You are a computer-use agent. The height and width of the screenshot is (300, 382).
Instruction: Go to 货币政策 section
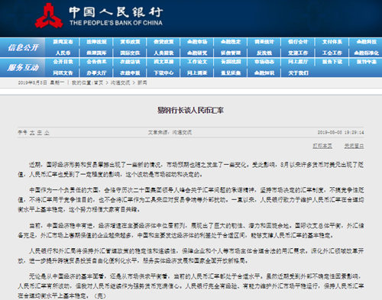tap(130, 42)
